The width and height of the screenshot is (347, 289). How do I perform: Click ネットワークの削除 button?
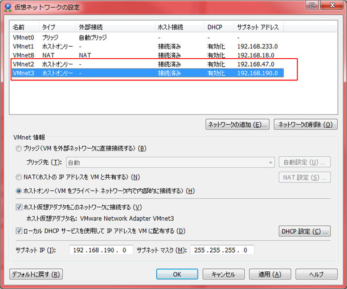point(303,125)
